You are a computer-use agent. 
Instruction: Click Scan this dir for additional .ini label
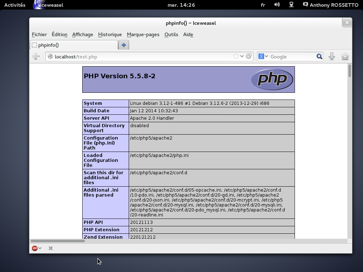104,177
